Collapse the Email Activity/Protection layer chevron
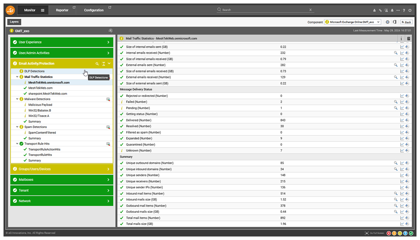The image size is (420, 240). tap(109, 63)
